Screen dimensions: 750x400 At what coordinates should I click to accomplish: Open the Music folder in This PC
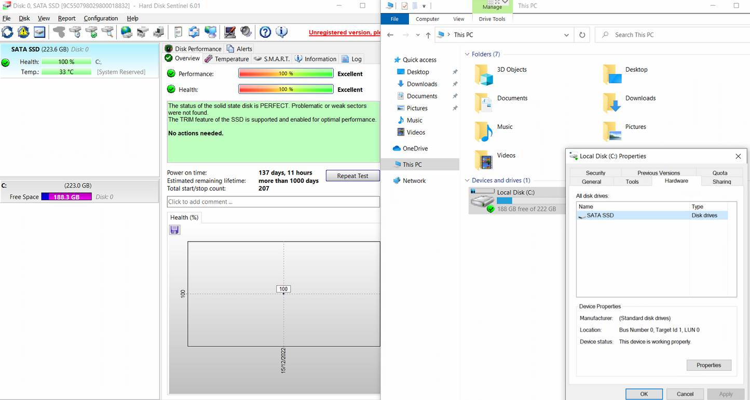(484, 132)
